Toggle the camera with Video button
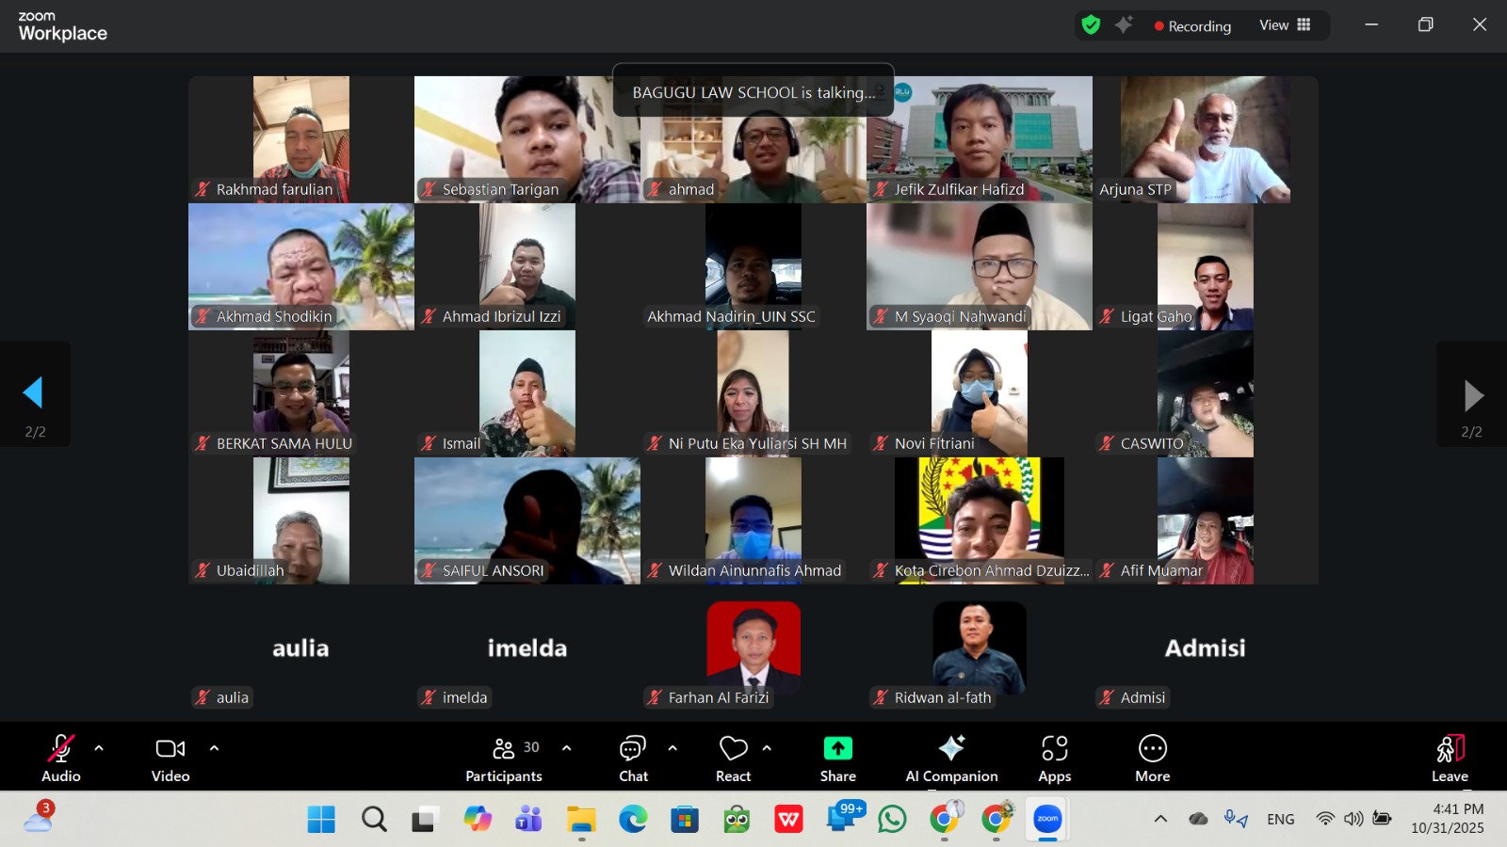Viewport: 1507px width, 847px height. (170, 758)
